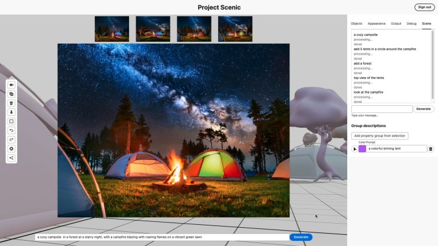Click the camera icon in left toolbar
Viewport: 438px width, 246px height.
11,85
